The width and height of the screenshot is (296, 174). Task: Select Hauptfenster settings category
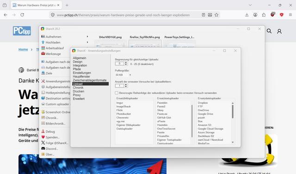(81, 76)
